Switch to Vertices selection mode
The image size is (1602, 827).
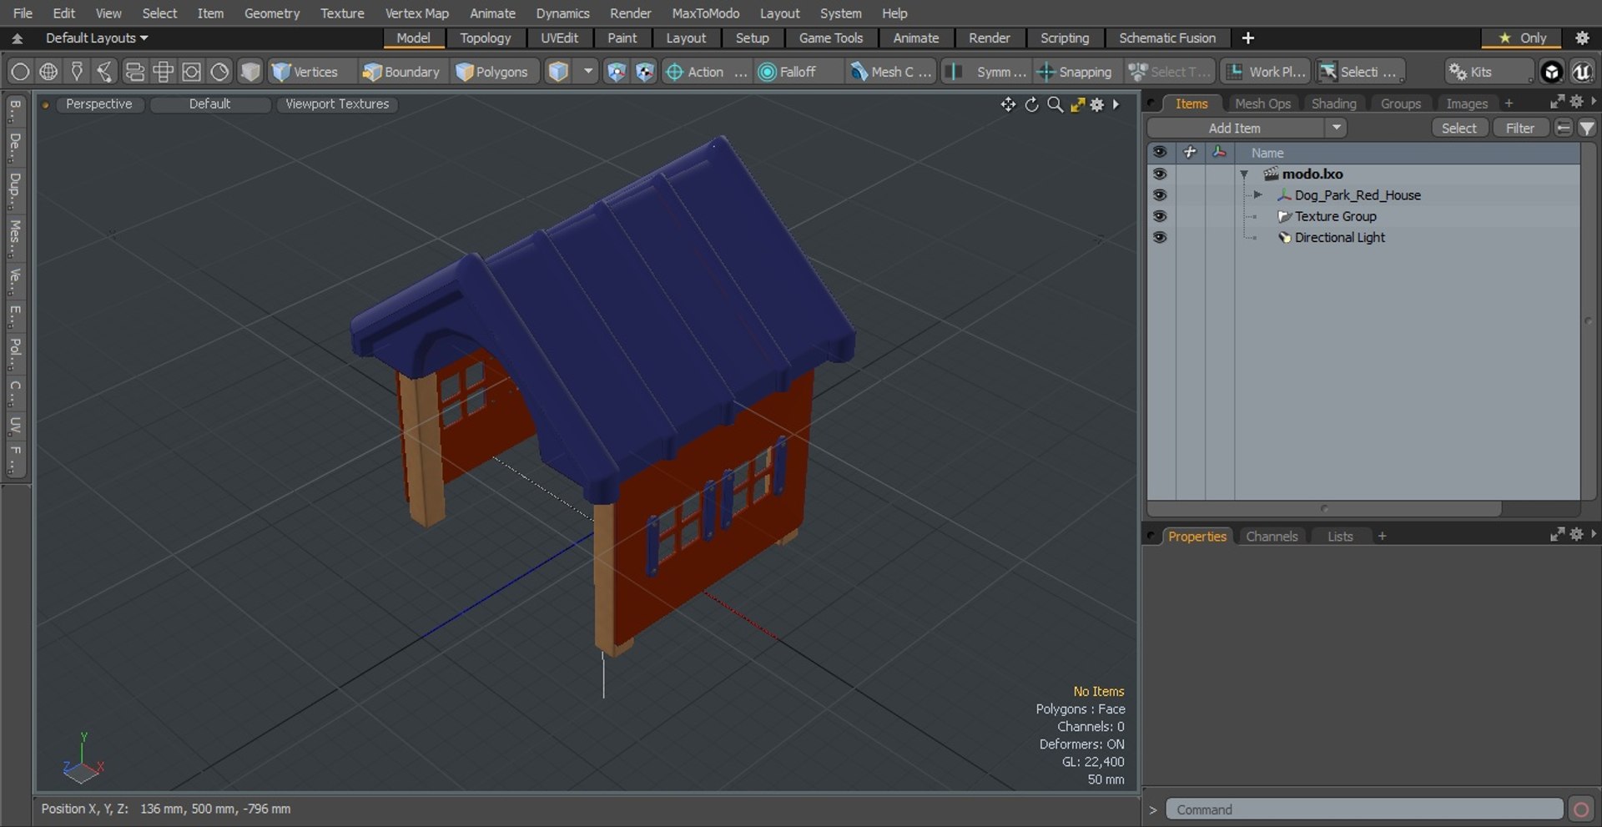[305, 72]
